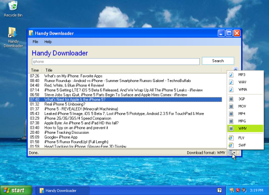Image resolution: width=269 pixels, height=195 pixels.
Task: Select "Red, White, & Blue iPhone 4 Review!"
Action: click(x=126, y=86)
